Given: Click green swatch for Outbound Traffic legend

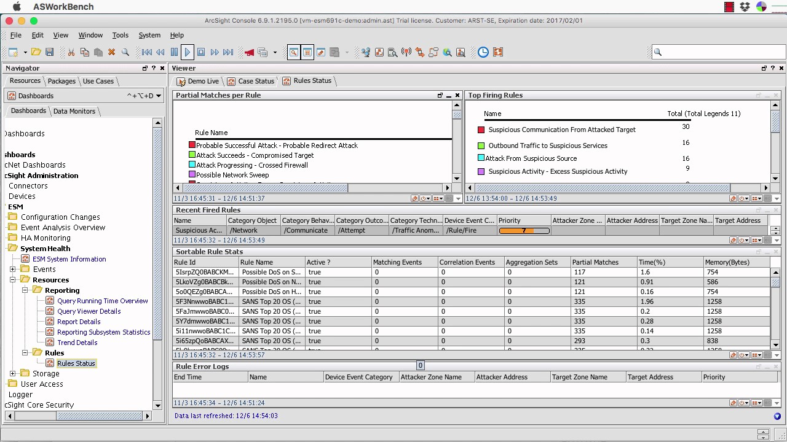Looking at the screenshot, I should point(481,145).
